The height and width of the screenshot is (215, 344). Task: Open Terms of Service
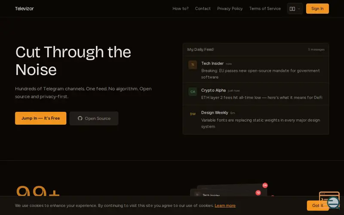tap(265, 9)
